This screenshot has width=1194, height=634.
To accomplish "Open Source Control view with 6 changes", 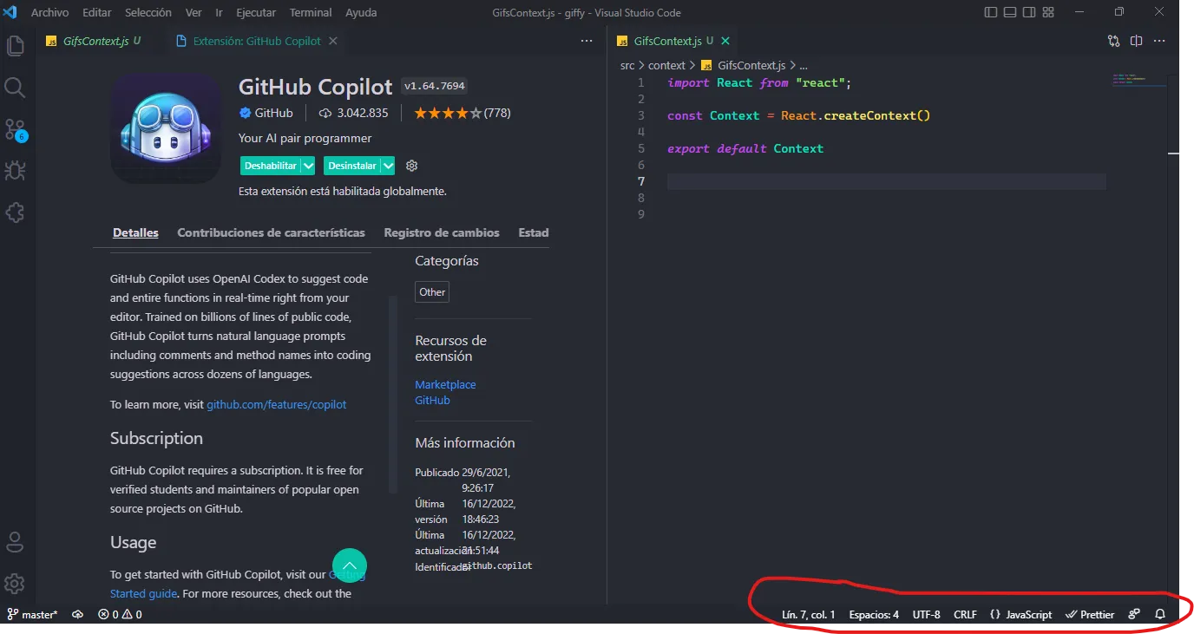I will coord(16,129).
